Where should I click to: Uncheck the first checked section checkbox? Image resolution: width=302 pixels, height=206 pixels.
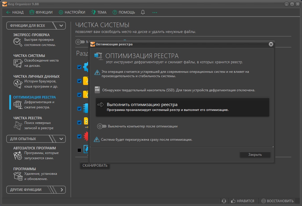(x=79, y=67)
